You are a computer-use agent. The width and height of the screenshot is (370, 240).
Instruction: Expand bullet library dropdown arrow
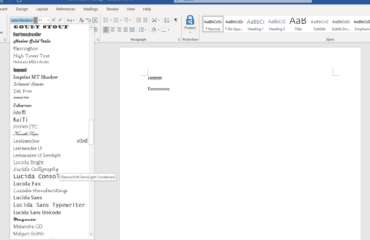[x=111, y=20]
